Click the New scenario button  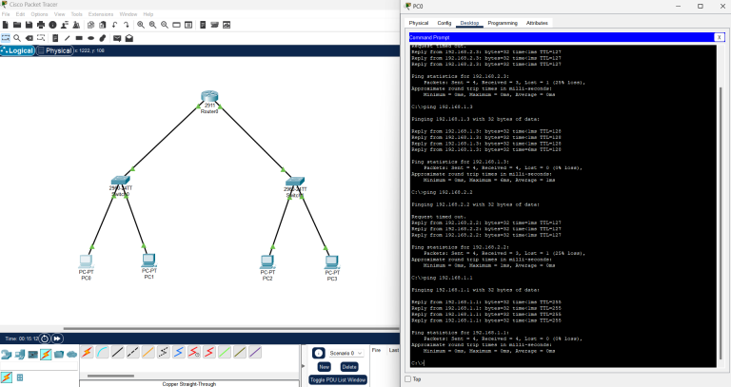pyautogui.click(x=324, y=367)
